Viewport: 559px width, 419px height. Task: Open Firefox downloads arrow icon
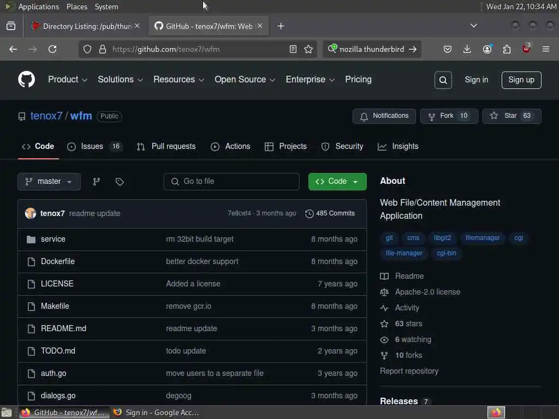point(467,49)
